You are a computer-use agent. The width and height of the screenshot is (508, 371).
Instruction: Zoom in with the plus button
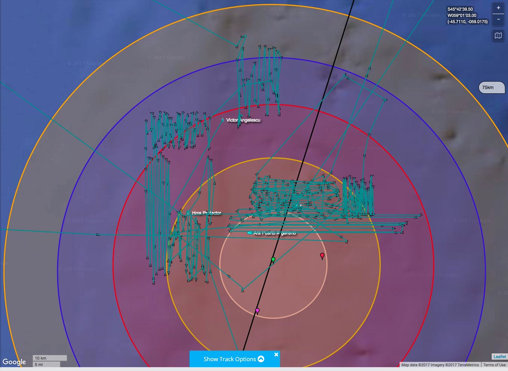click(x=498, y=8)
